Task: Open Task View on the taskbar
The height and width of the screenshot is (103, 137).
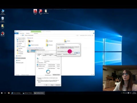Action: pos(5,93)
